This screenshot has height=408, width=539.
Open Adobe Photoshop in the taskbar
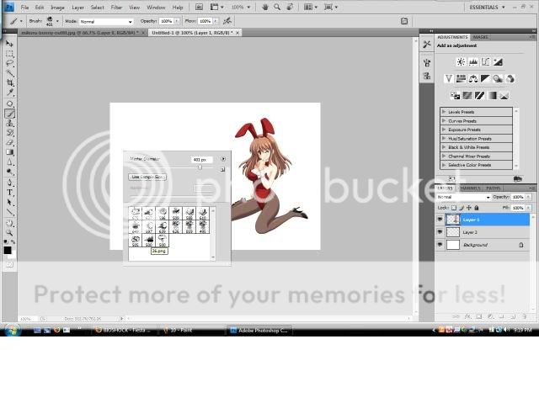point(260,331)
